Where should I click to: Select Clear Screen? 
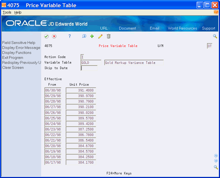(x=13, y=67)
